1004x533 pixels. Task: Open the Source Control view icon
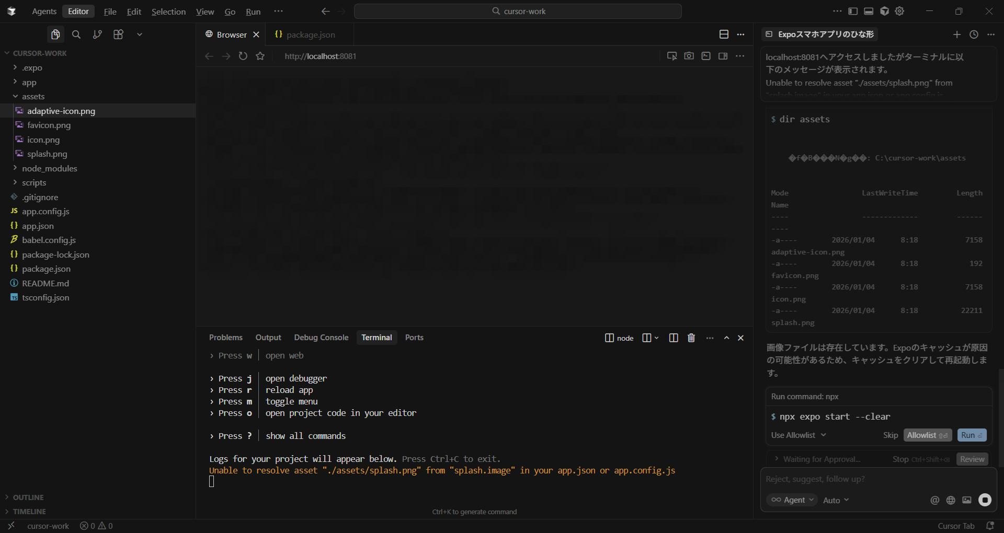click(x=97, y=34)
